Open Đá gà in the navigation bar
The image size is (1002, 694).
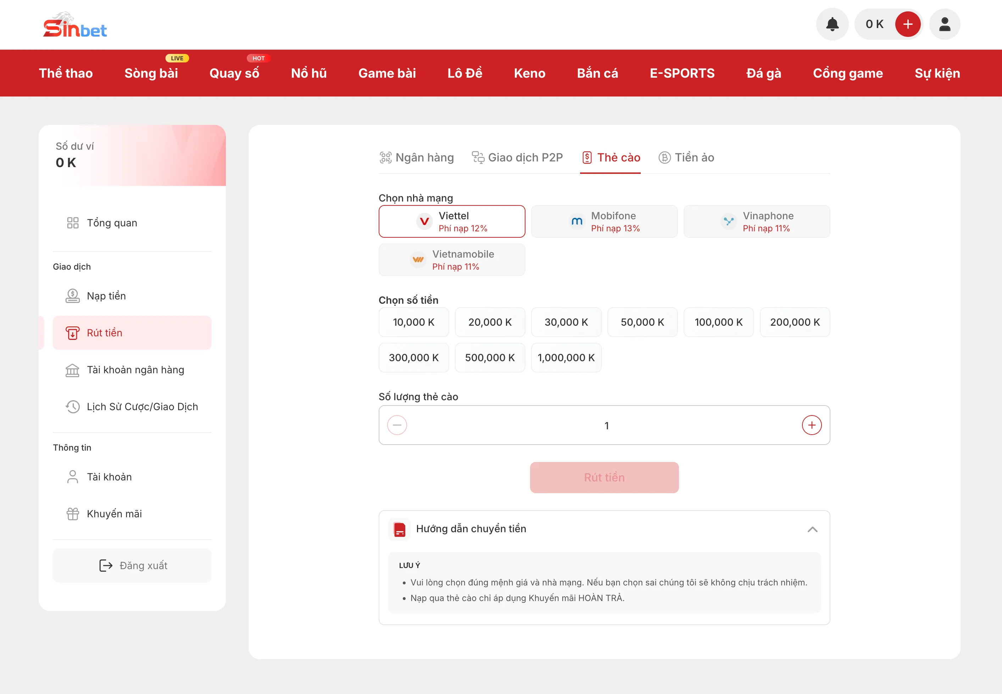[764, 73]
